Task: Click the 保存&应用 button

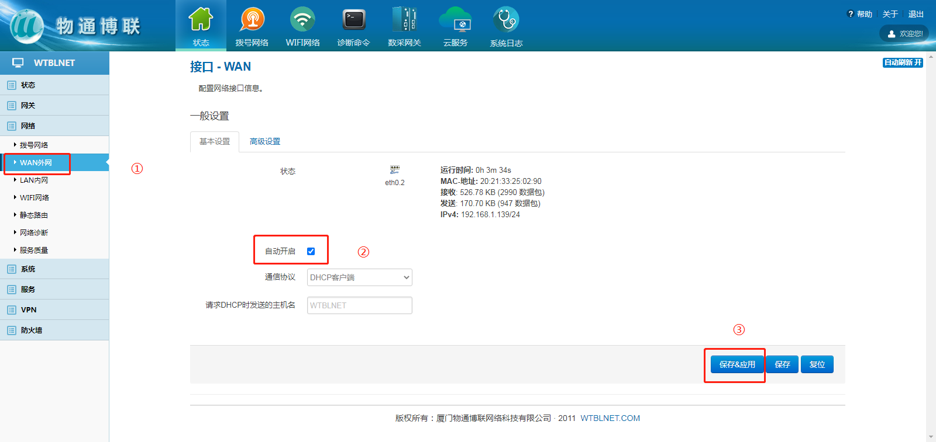Action: point(737,364)
